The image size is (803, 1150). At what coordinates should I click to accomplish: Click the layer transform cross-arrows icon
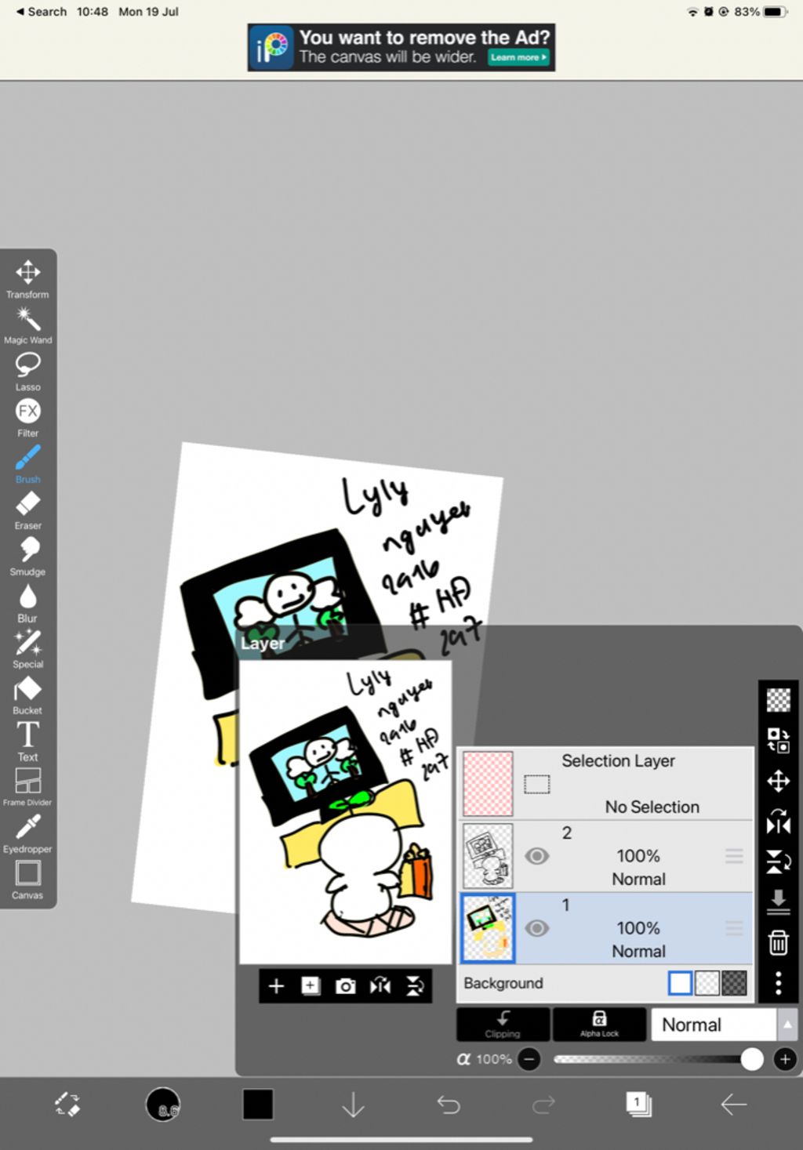point(778,780)
